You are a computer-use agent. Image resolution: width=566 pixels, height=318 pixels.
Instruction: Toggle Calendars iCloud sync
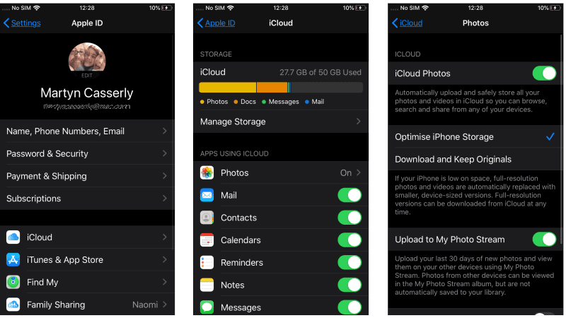click(x=350, y=240)
